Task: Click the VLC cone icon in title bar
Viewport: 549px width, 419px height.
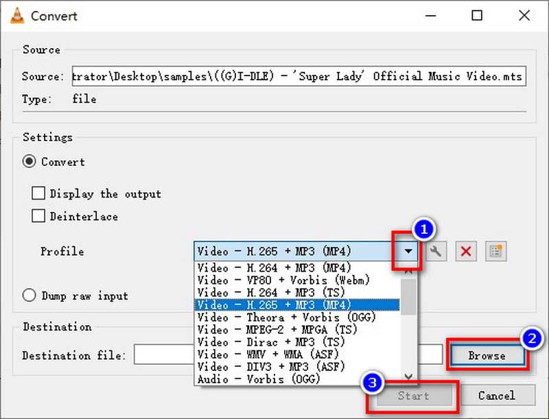Action: tap(16, 15)
